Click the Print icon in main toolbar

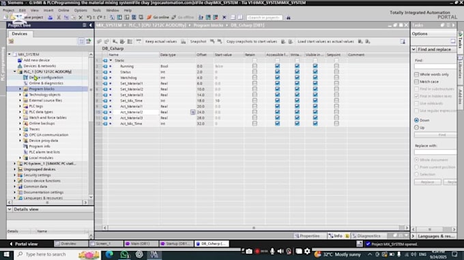click(50, 18)
